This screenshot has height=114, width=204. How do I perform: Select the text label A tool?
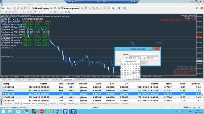pyautogui.click(x=62, y=12)
